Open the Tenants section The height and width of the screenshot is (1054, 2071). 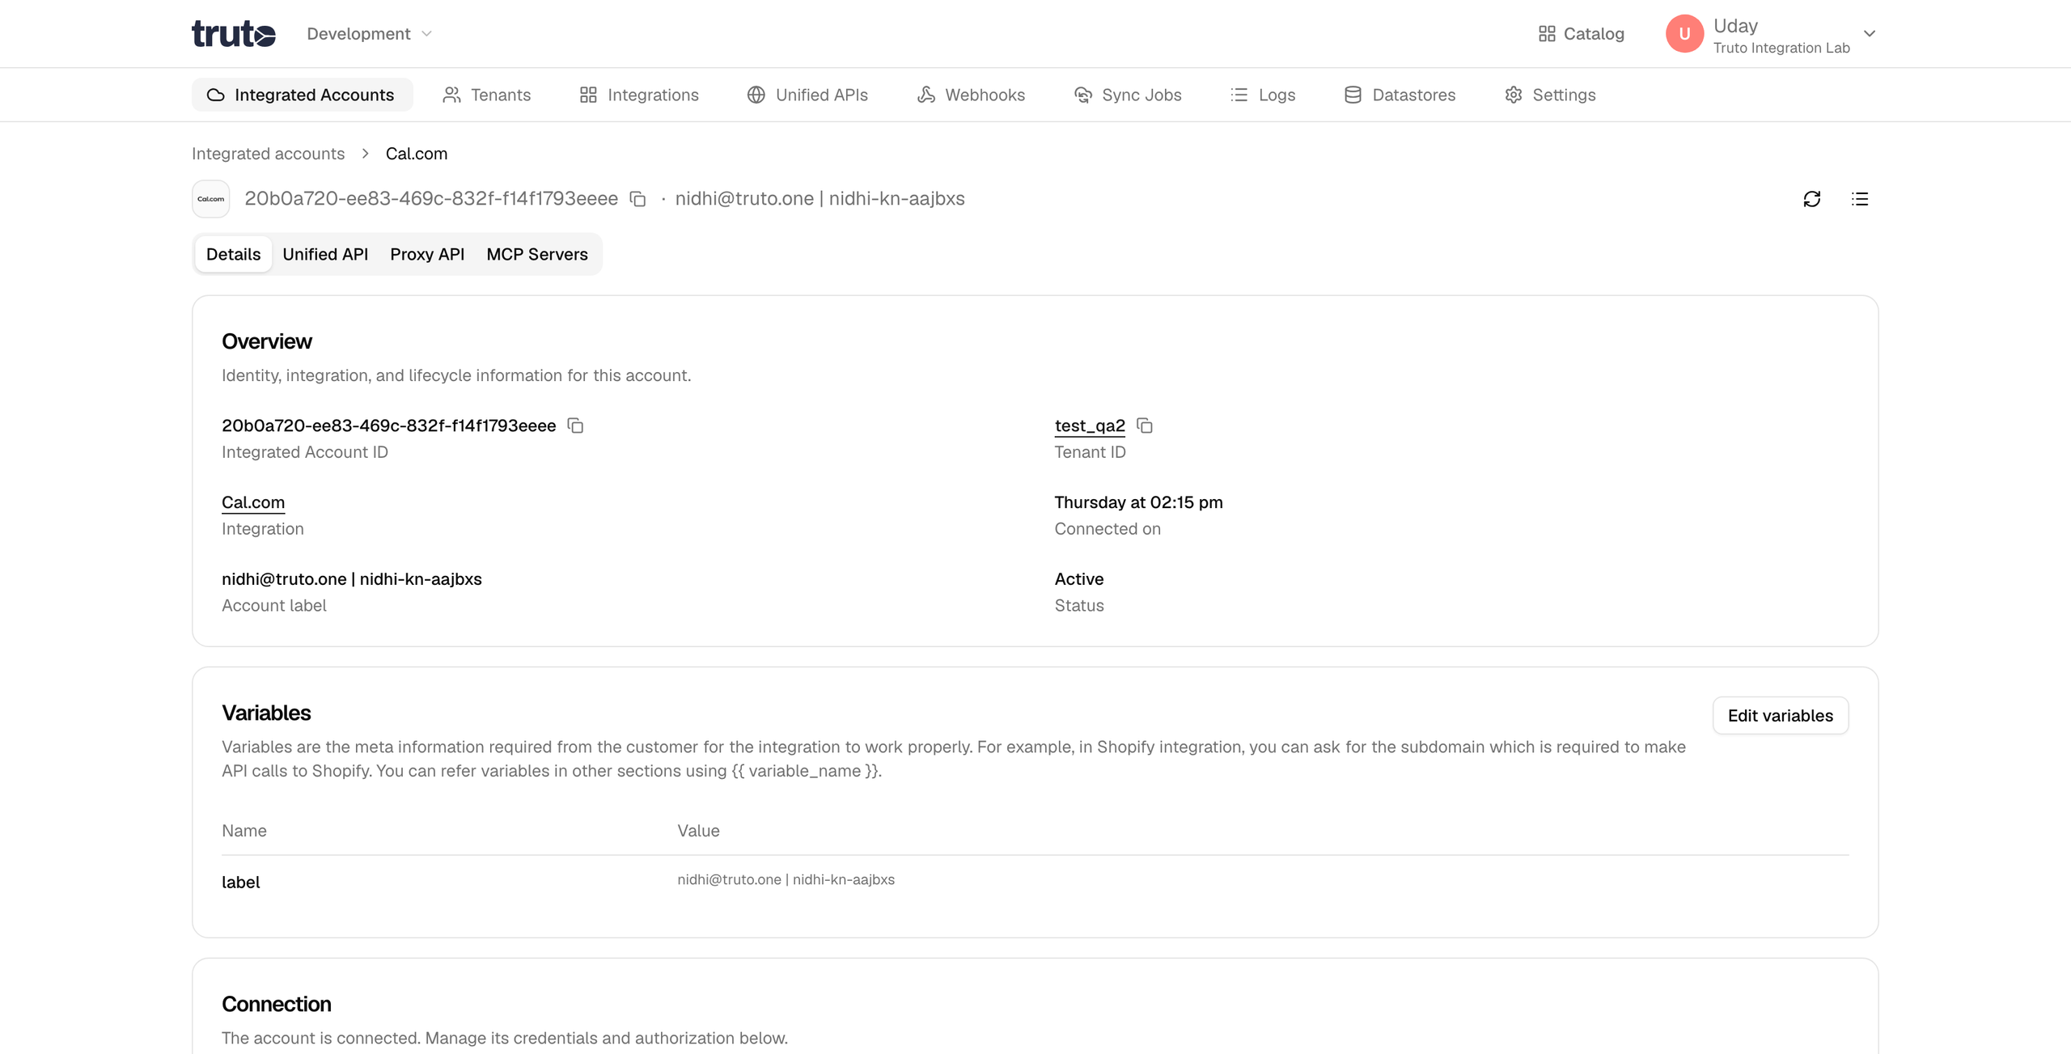click(x=487, y=95)
